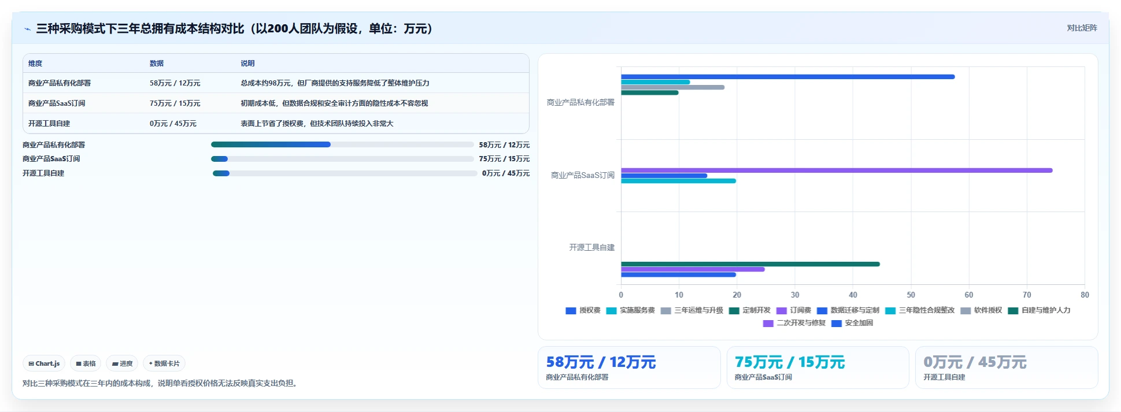Toggle the 实施服务费 legend dataset
Viewport: 1121px width, 412px height.
coord(630,310)
